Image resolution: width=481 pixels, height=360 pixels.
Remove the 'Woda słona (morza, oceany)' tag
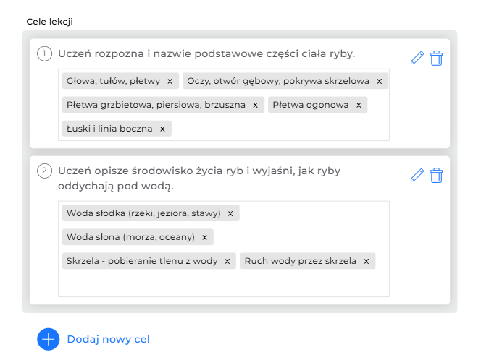[204, 237]
